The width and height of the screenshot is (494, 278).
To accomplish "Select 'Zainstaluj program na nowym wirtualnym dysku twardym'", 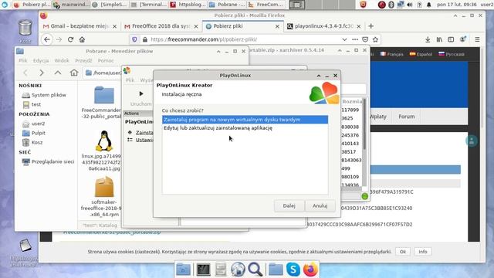I will coord(245,120).
